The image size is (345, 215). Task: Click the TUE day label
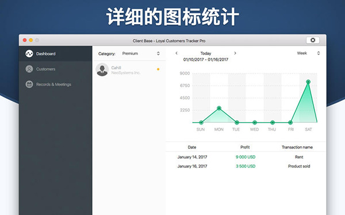[x=236, y=130]
